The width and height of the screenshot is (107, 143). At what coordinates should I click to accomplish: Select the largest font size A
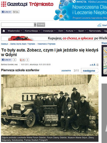94,65
